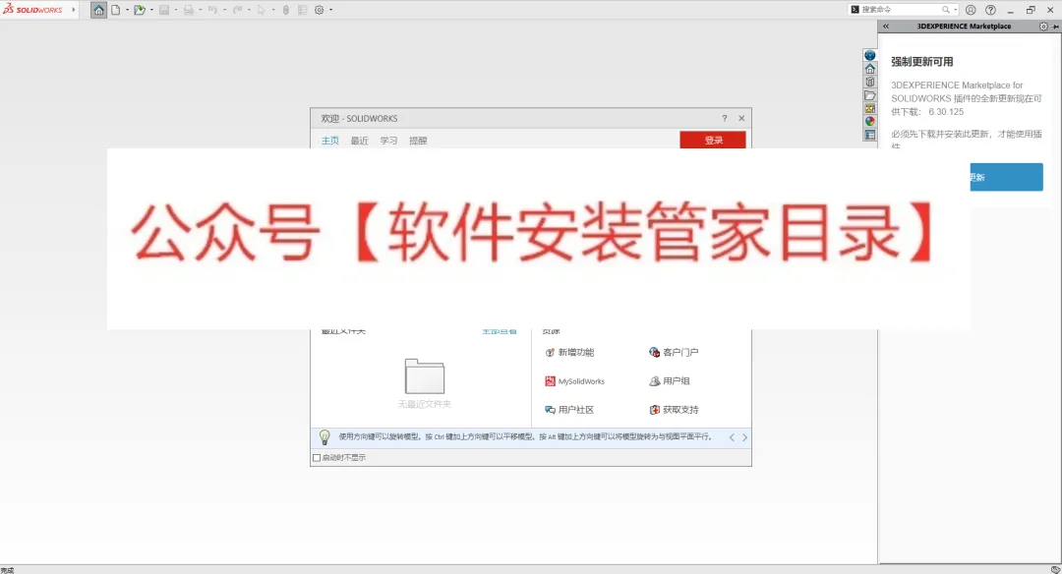The height and width of the screenshot is (574, 1062).
Task: Click the SOLIDWORKS logo
Action: tap(32, 10)
